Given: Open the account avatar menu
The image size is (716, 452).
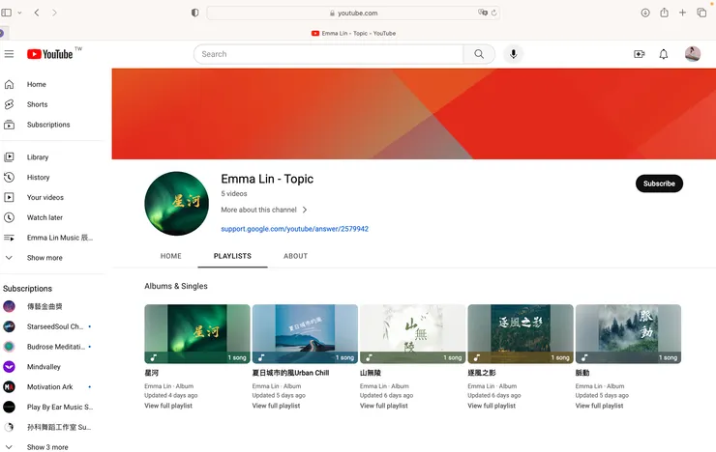Looking at the screenshot, I should tap(692, 54).
